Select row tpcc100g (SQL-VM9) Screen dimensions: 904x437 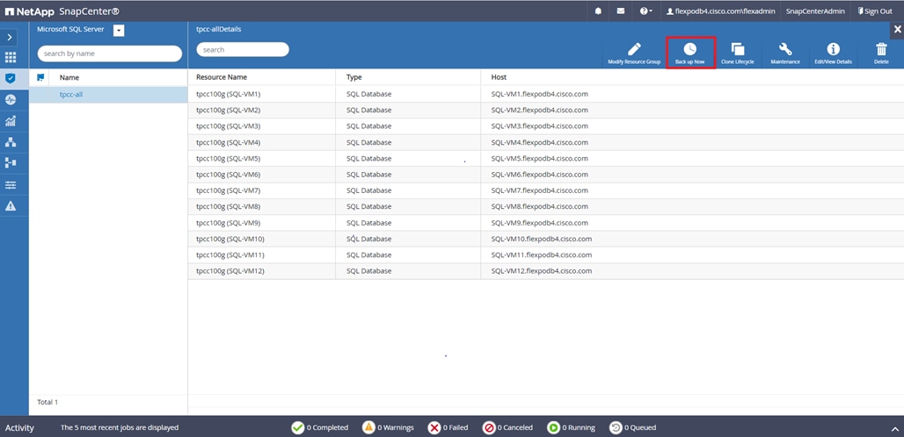pos(545,223)
